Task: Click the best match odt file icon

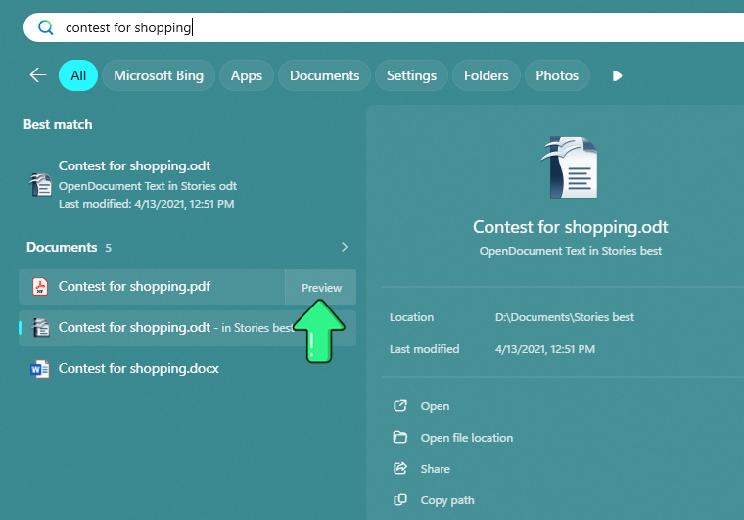Action: pos(41,184)
